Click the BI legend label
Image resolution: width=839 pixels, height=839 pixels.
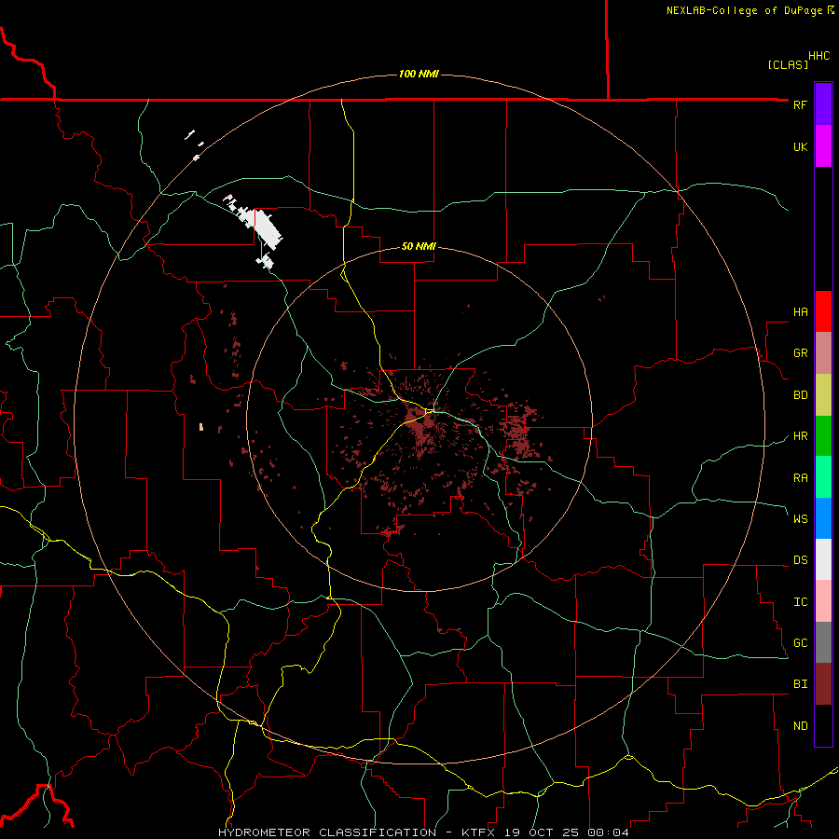tap(800, 684)
